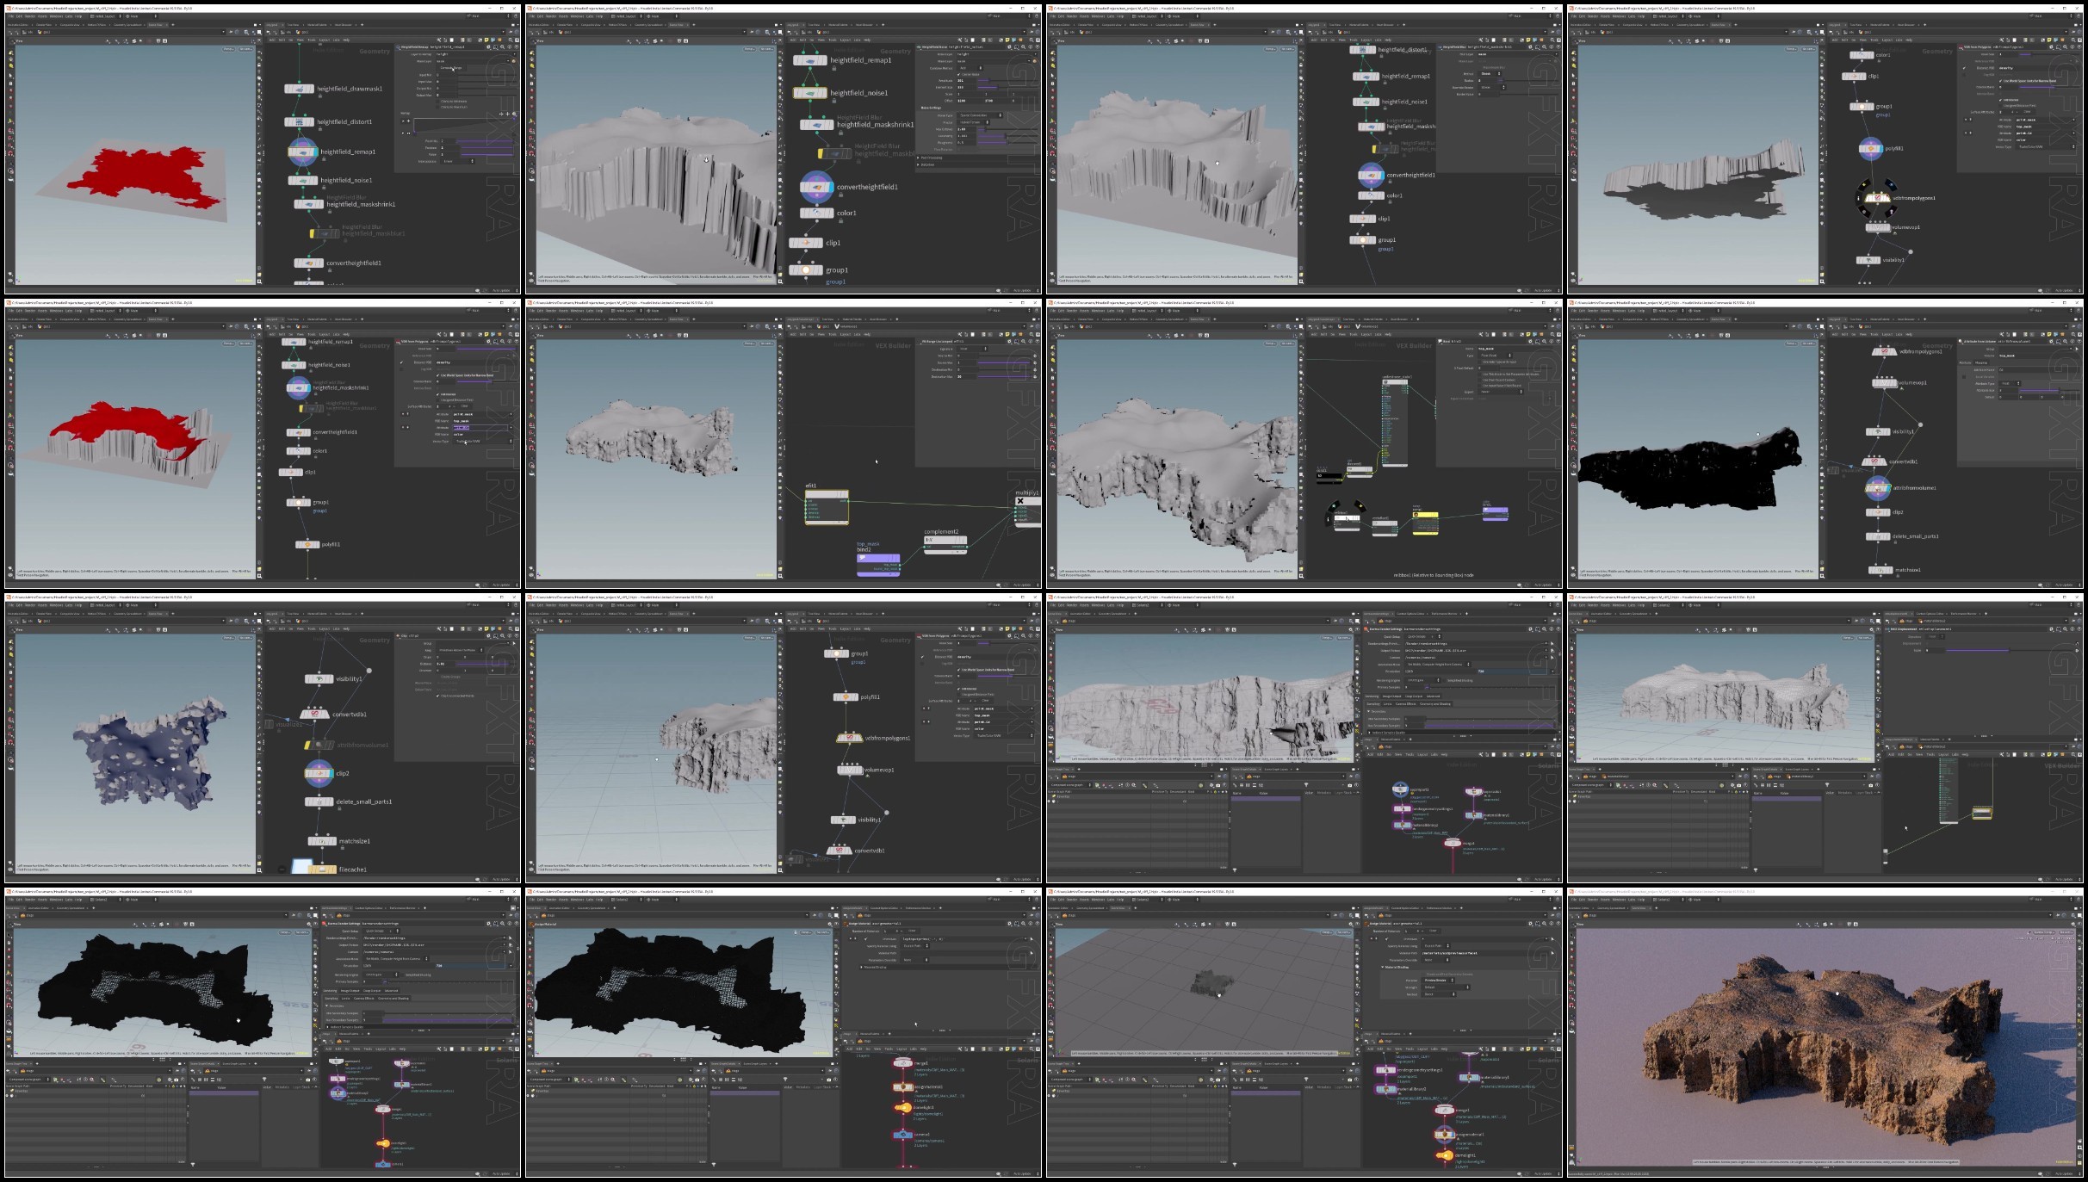This screenshot has width=2088, height=1182.
Task: Switch to Geometry Spreadsheet tab in rock render window
Action: point(1611,908)
